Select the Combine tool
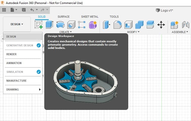Screen dimensions: 191x121 click(139, 25)
